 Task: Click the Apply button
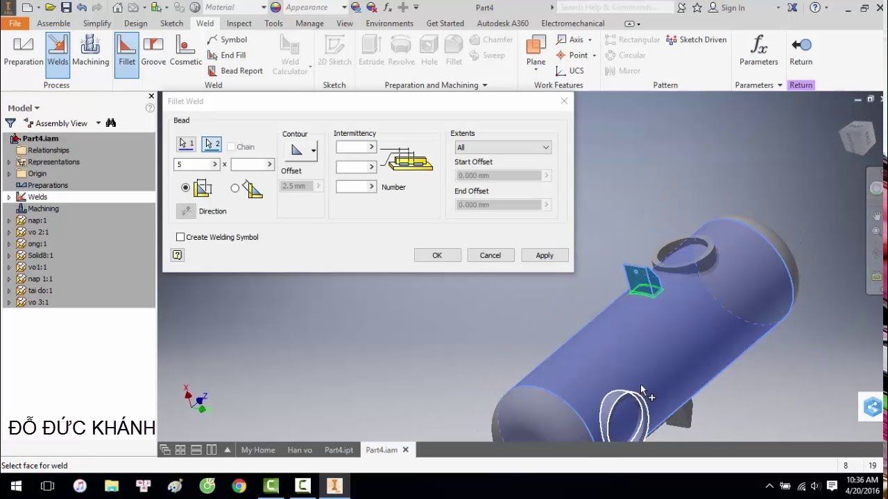pyautogui.click(x=545, y=255)
